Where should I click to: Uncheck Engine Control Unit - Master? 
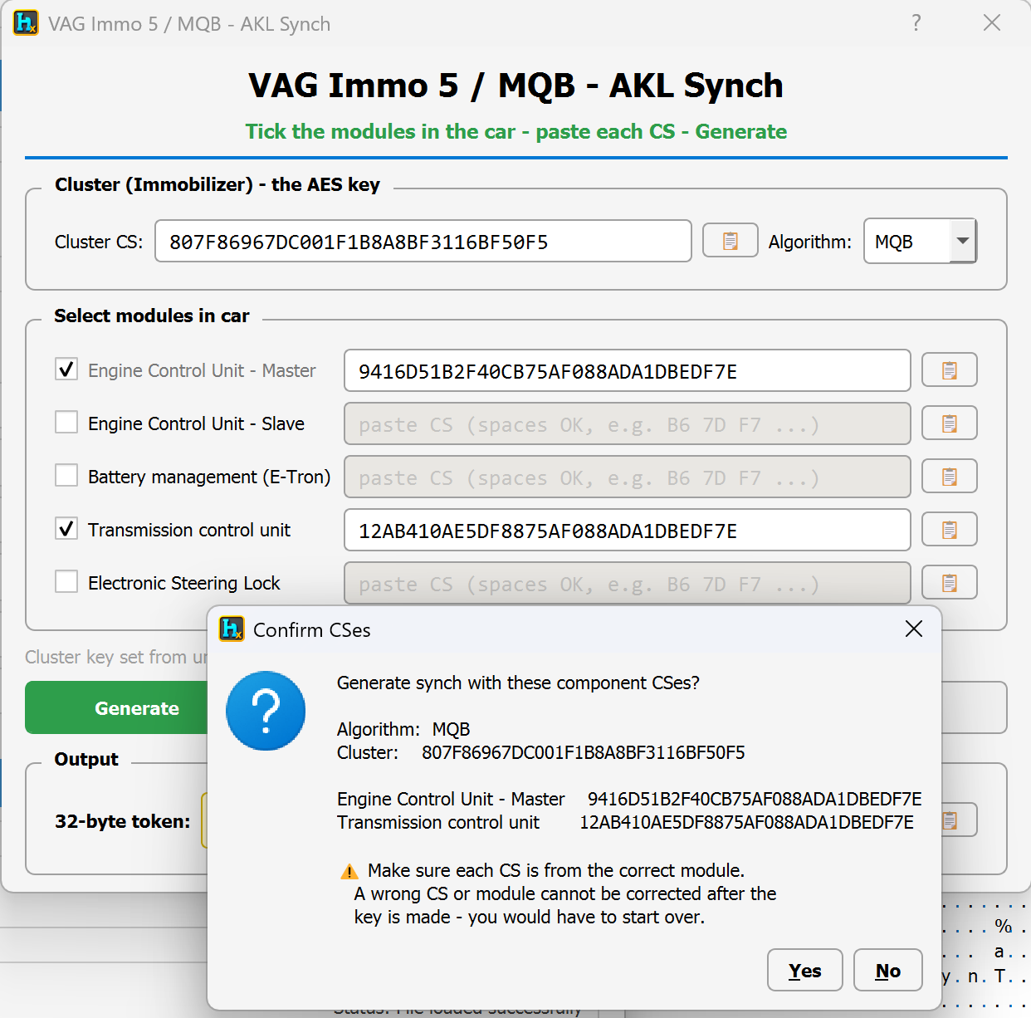click(66, 369)
